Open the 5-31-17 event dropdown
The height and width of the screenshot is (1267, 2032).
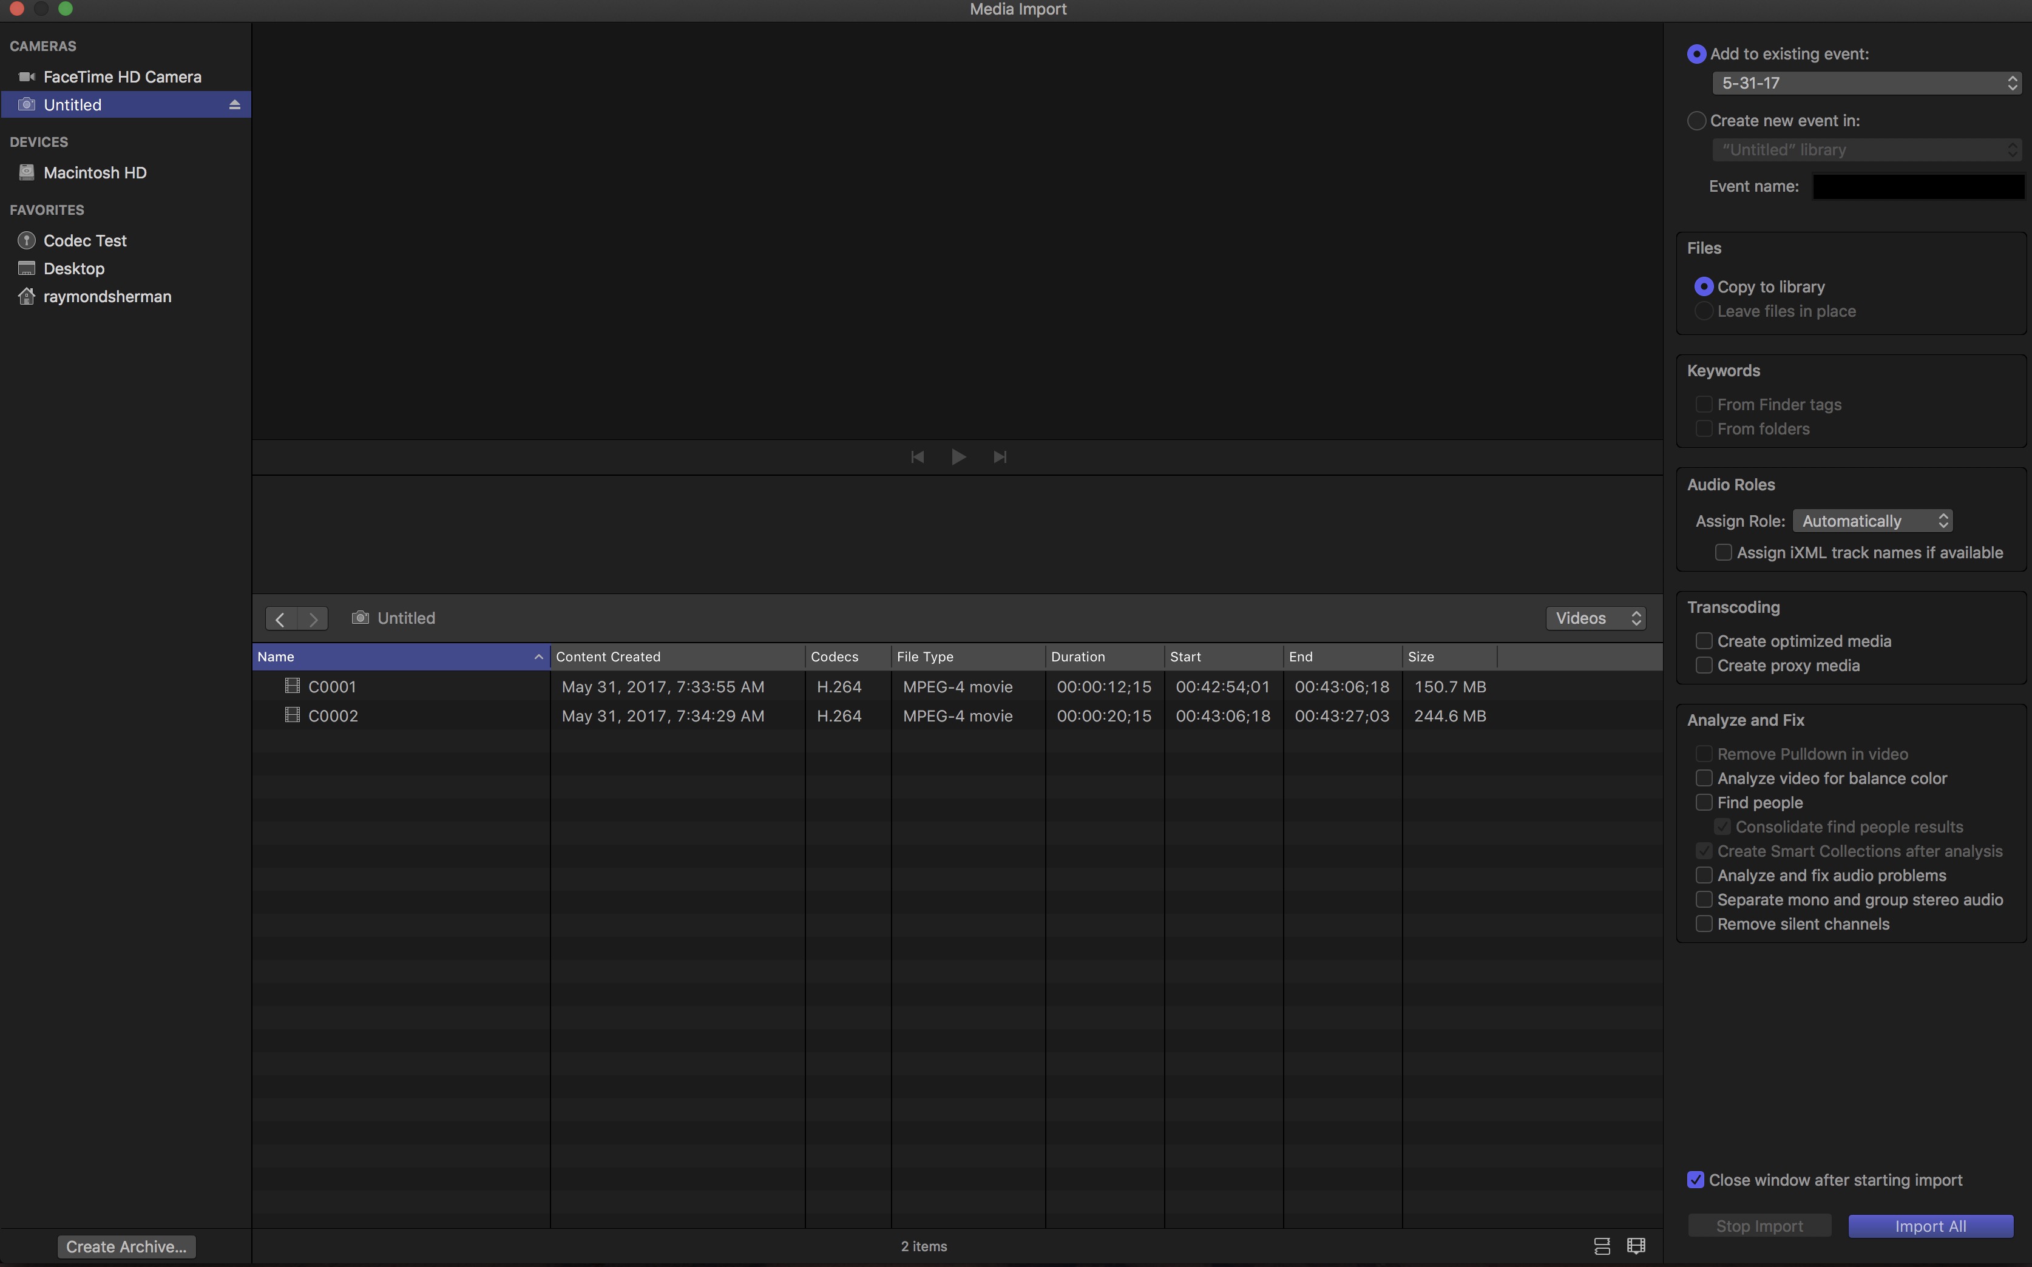[x=1867, y=83]
